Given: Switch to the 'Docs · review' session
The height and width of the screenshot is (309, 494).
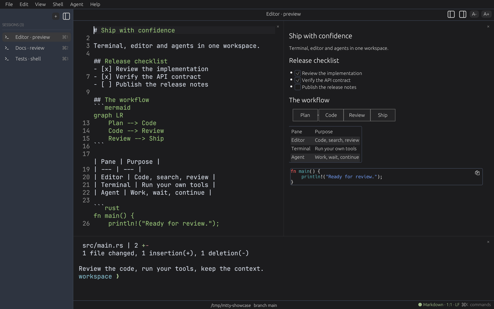Looking at the screenshot, I should pos(36,48).
